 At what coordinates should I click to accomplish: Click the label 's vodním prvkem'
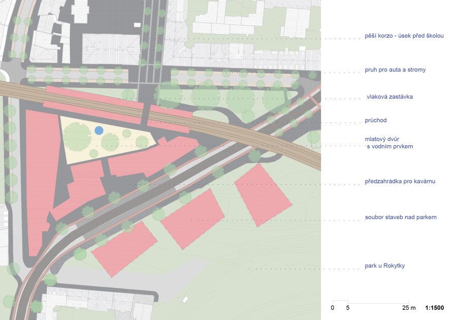point(390,146)
